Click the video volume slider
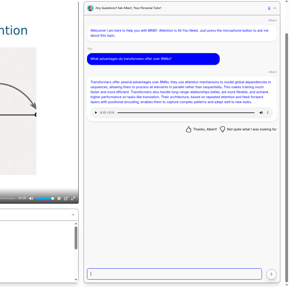 click(44, 198)
